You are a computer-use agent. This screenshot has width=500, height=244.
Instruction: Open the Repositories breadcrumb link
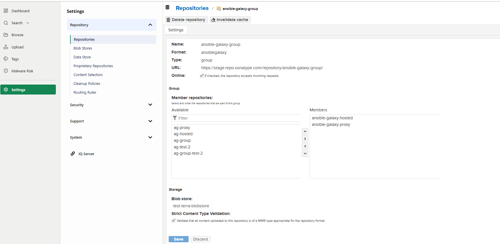[192, 8]
